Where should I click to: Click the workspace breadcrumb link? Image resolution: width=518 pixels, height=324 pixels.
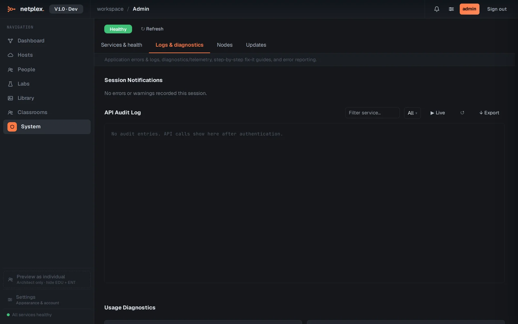point(110,9)
